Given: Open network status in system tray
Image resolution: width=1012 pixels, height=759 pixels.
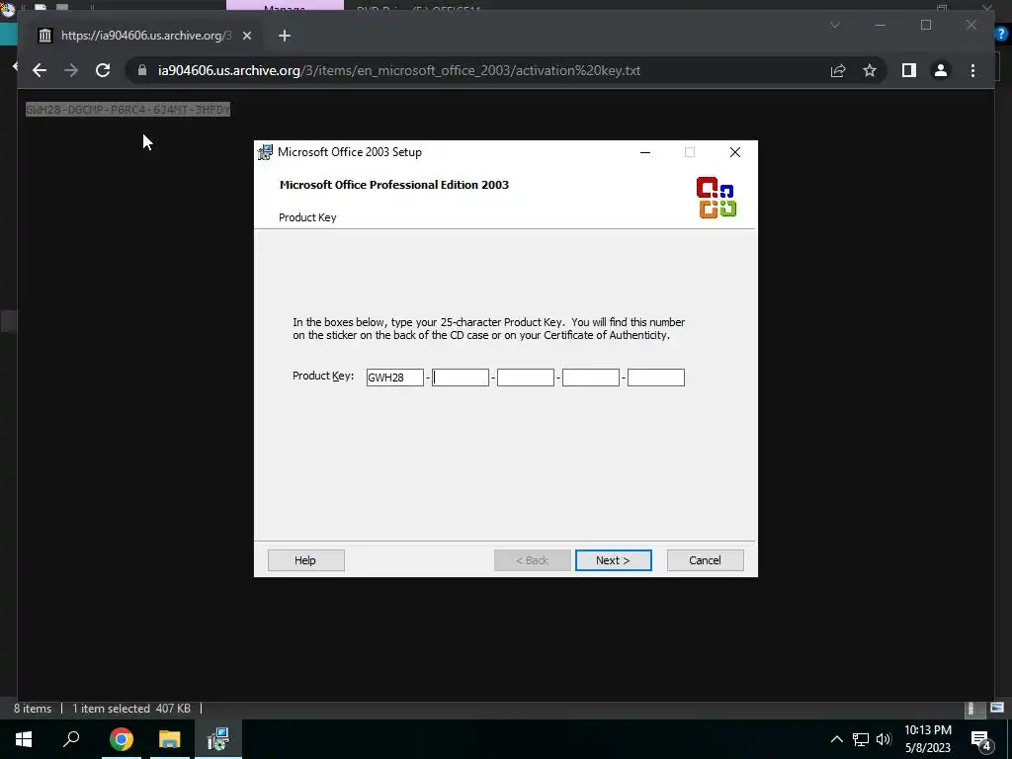Looking at the screenshot, I should 860,739.
